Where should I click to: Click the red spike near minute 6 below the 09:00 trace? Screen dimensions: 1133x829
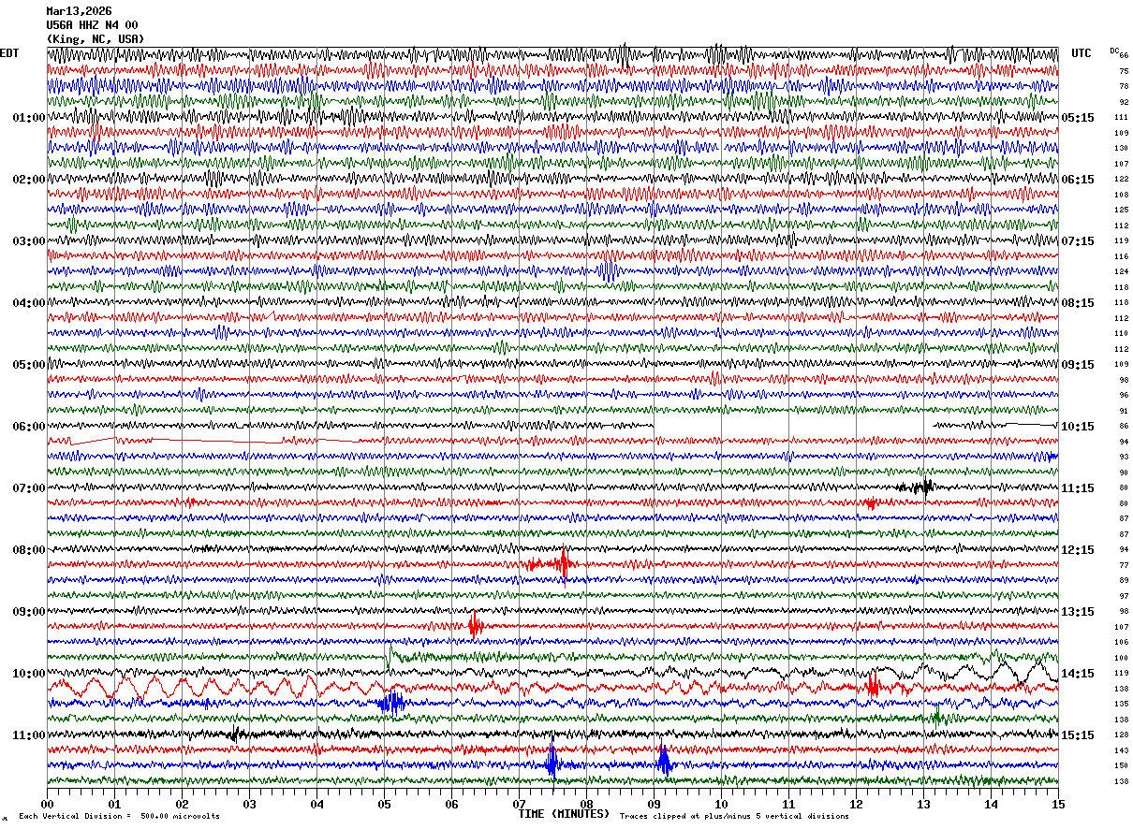[475, 625]
